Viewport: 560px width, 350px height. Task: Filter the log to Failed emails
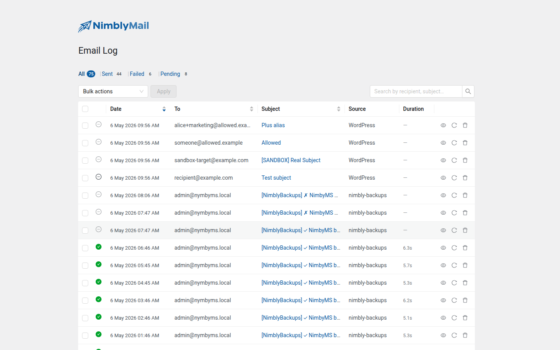tap(141, 74)
